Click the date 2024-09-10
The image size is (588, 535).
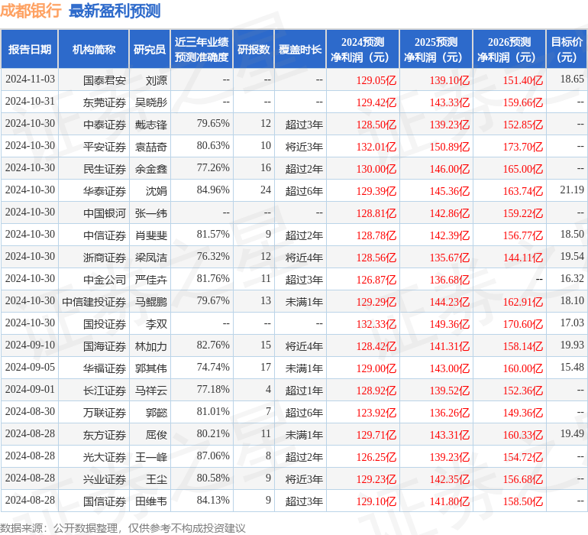(x=30, y=345)
